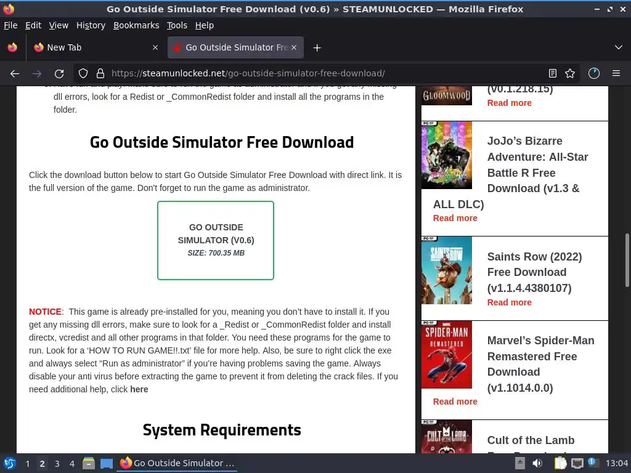This screenshot has width=631, height=473.
Task: Open Marvel's Spider-Man Remastered Free Download title
Action: [x=540, y=364]
